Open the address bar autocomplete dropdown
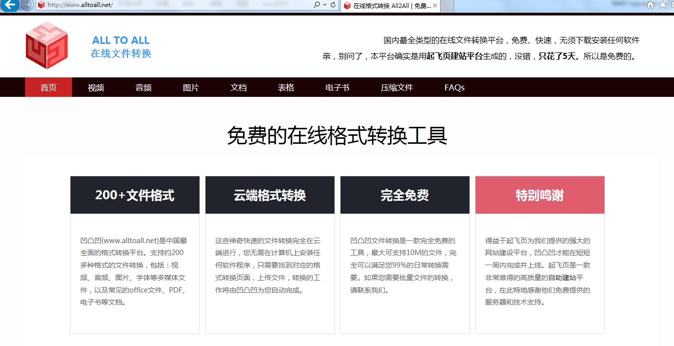 click(324, 4)
